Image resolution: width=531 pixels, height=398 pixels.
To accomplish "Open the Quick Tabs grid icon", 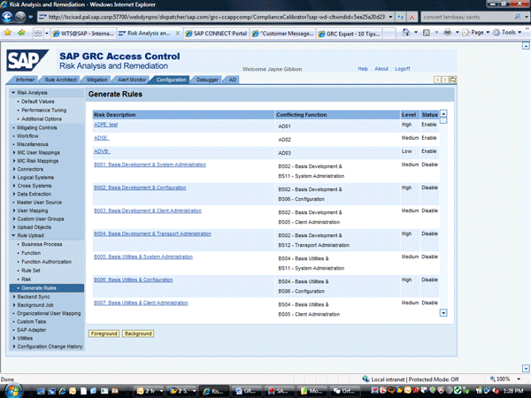I will pos(38,34).
